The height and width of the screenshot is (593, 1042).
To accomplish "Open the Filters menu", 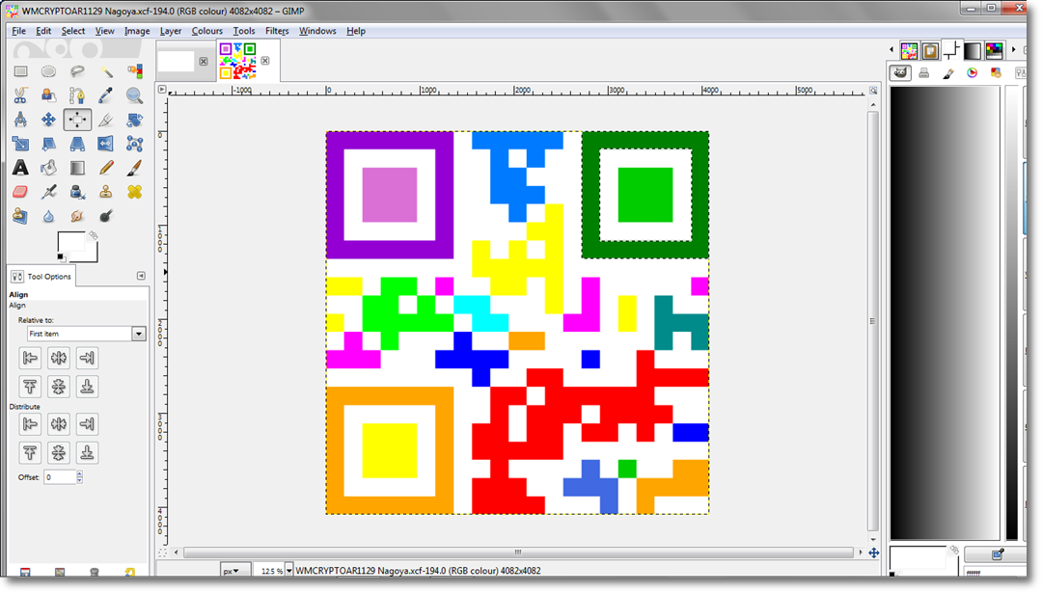I will tap(277, 31).
